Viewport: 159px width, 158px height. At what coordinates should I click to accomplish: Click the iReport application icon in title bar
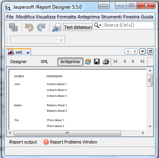[x=8, y=7]
